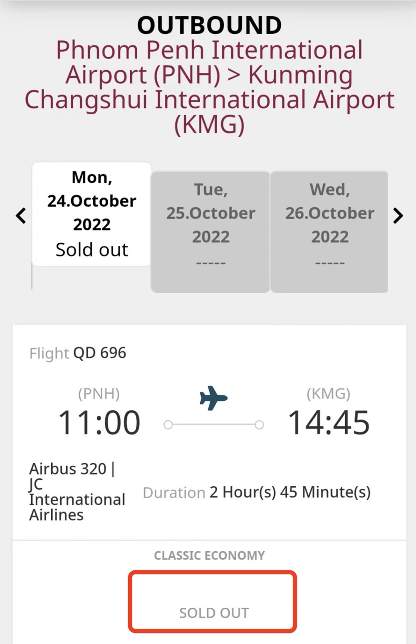The height and width of the screenshot is (644, 416).
Task: Tap the Phnom Penh to Kunming route title
Action: (209, 87)
